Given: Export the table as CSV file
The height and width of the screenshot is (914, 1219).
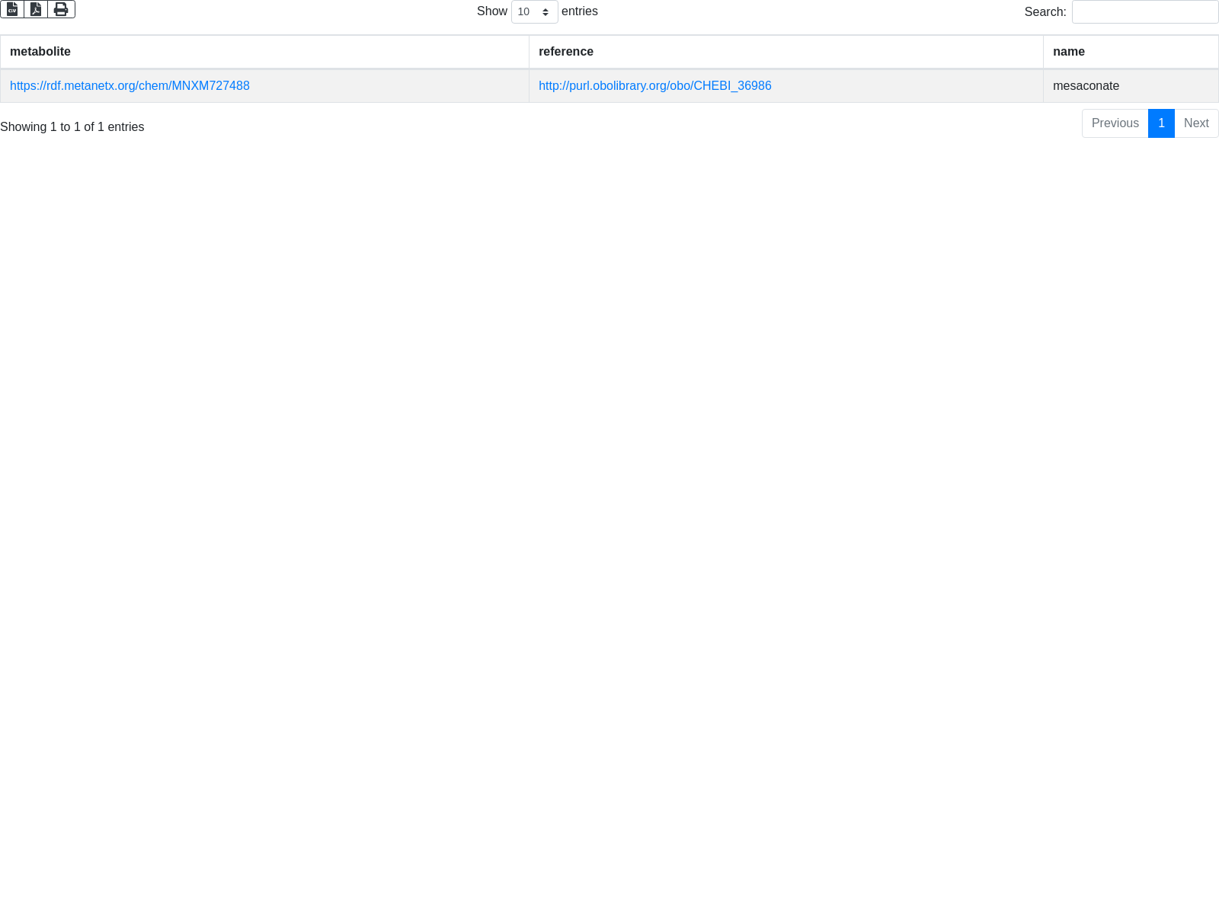Looking at the screenshot, I should tap(12, 9).
